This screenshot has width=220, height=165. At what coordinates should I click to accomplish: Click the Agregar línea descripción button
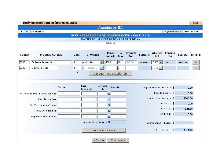coord(111,74)
